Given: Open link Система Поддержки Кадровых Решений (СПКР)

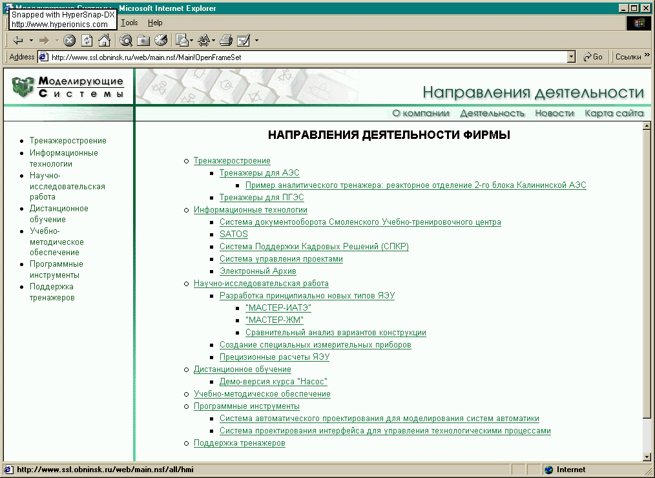Looking at the screenshot, I should coord(314,247).
